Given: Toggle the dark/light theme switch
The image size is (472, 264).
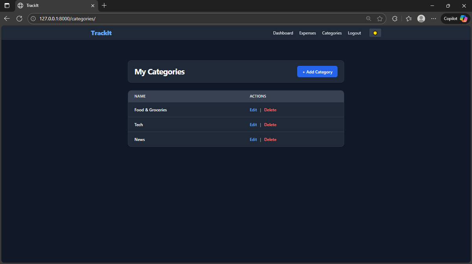Looking at the screenshot, I should click(375, 33).
